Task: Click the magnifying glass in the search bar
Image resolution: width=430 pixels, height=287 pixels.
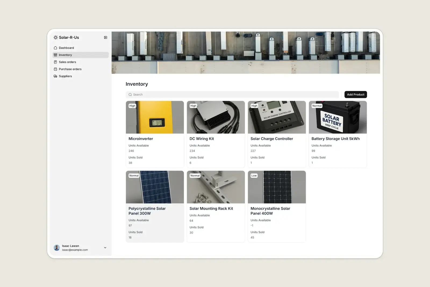Action: coord(130,94)
